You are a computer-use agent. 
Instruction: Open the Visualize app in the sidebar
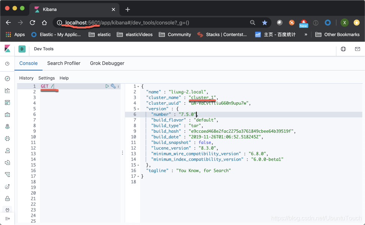[7, 90]
